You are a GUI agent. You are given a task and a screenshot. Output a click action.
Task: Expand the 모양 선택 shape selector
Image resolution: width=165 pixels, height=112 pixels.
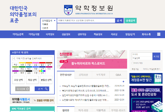coord(18,80)
